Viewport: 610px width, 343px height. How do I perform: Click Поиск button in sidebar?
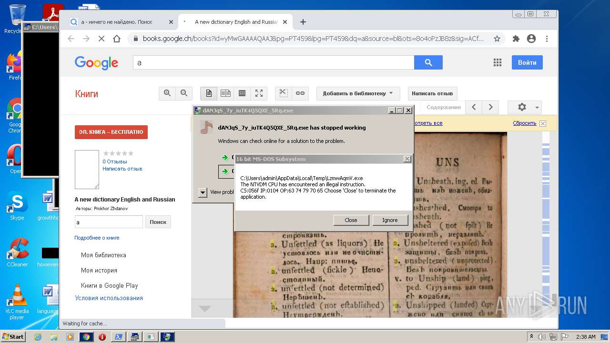click(158, 222)
